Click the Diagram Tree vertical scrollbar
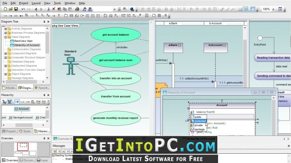The image size is (291, 163). pos(47,53)
